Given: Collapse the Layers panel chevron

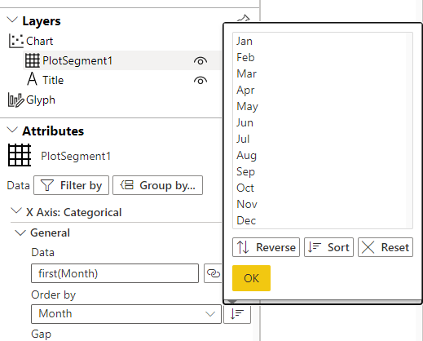Looking at the screenshot, I should tap(12, 20).
